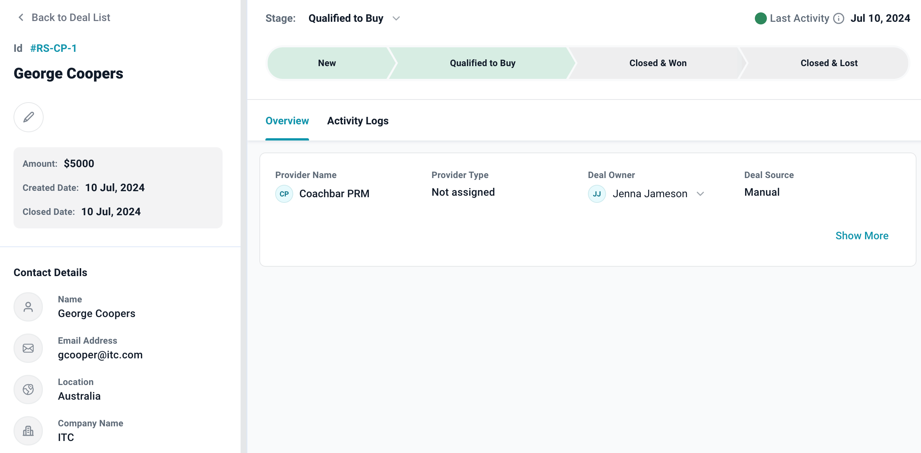
Task: Select the Closed & Lost pipeline stage
Action: click(829, 63)
